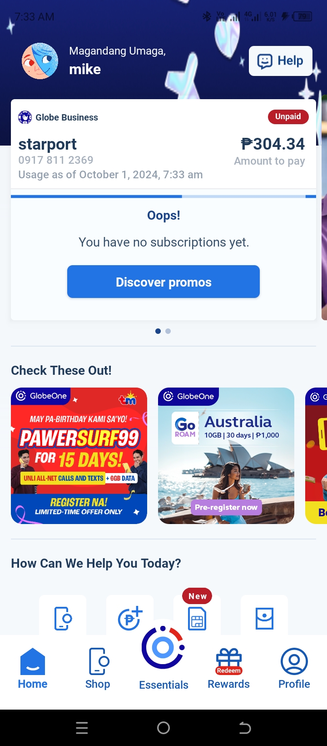This screenshot has height=746, width=327.
Task: Open the ₱304.34 amount to pay
Action: 273,144
